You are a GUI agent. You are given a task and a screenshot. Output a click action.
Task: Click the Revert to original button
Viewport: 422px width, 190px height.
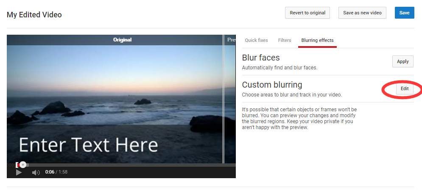(x=307, y=13)
